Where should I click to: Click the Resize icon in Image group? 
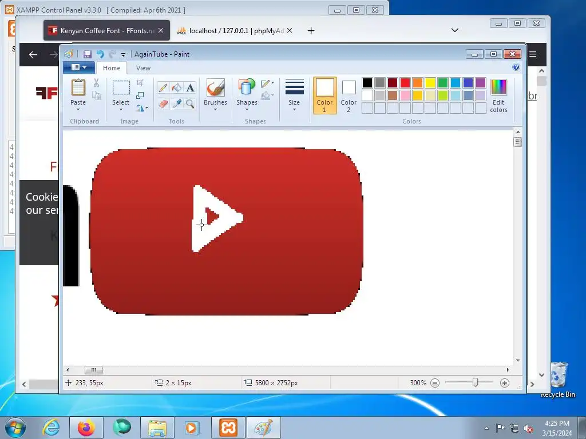tap(140, 95)
